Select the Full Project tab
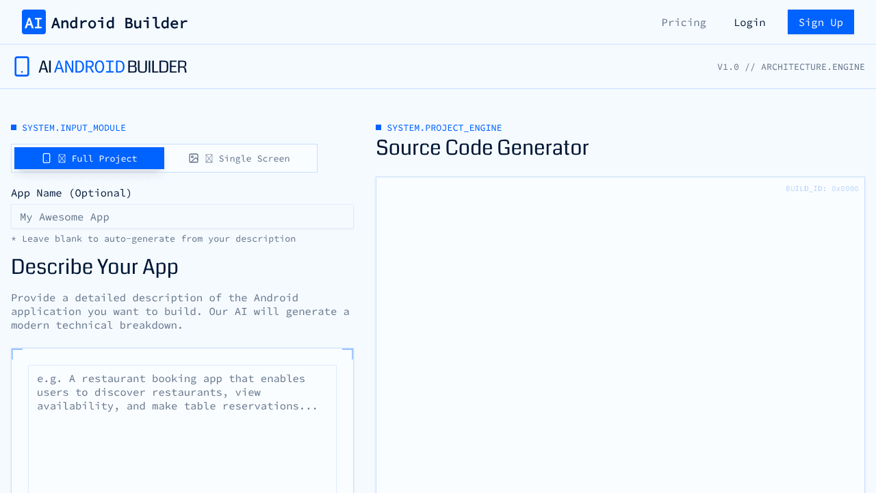Screen dimensions: 876x493 point(89,158)
